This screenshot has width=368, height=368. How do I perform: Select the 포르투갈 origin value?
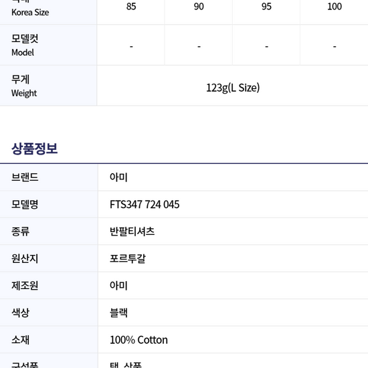coord(128,258)
